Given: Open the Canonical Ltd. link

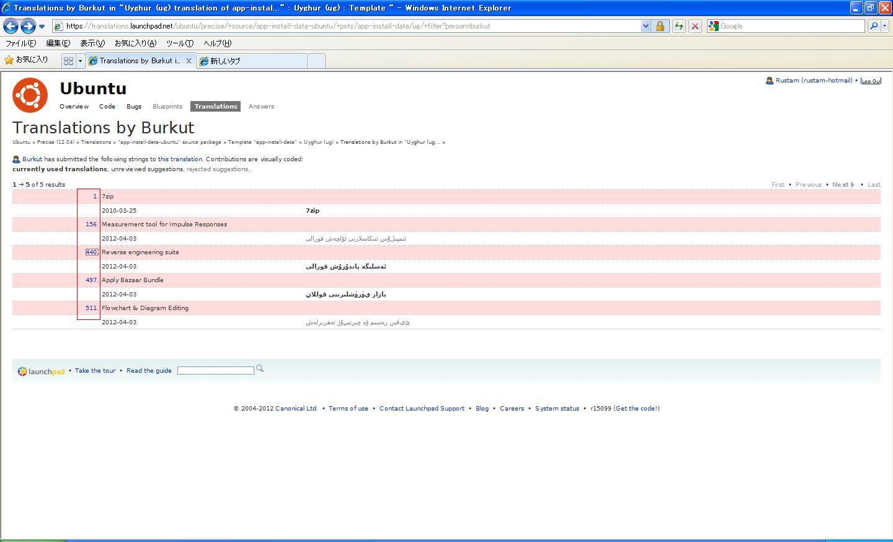Looking at the screenshot, I should coord(296,409).
